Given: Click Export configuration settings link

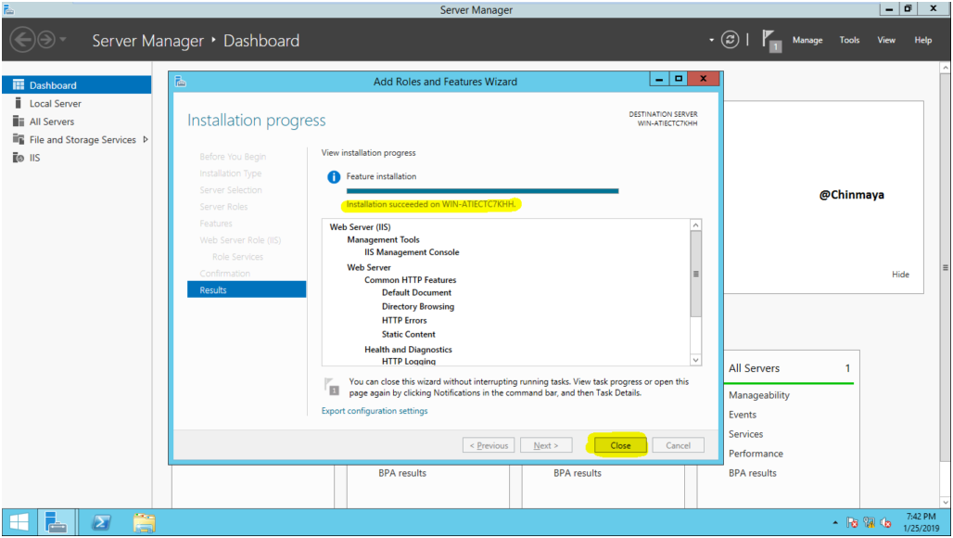Looking at the screenshot, I should click(375, 411).
